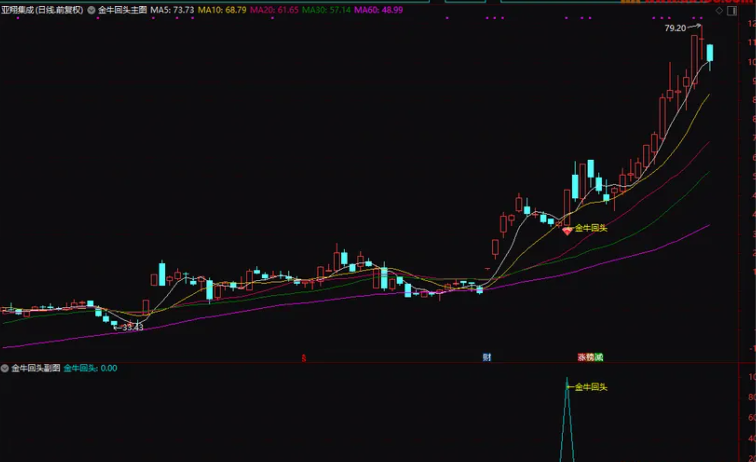Select the MA20: 61.65 indicator label
756x462 pixels.
pos(274,10)
